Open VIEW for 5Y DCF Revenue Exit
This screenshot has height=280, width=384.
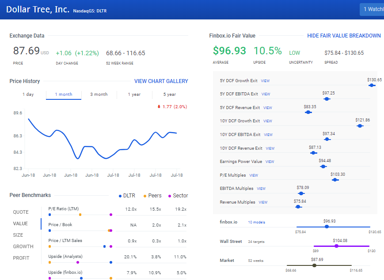(x=268, y=108)
